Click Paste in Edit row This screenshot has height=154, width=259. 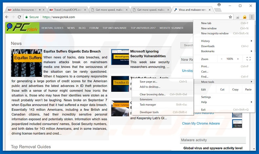click(248, 90)
